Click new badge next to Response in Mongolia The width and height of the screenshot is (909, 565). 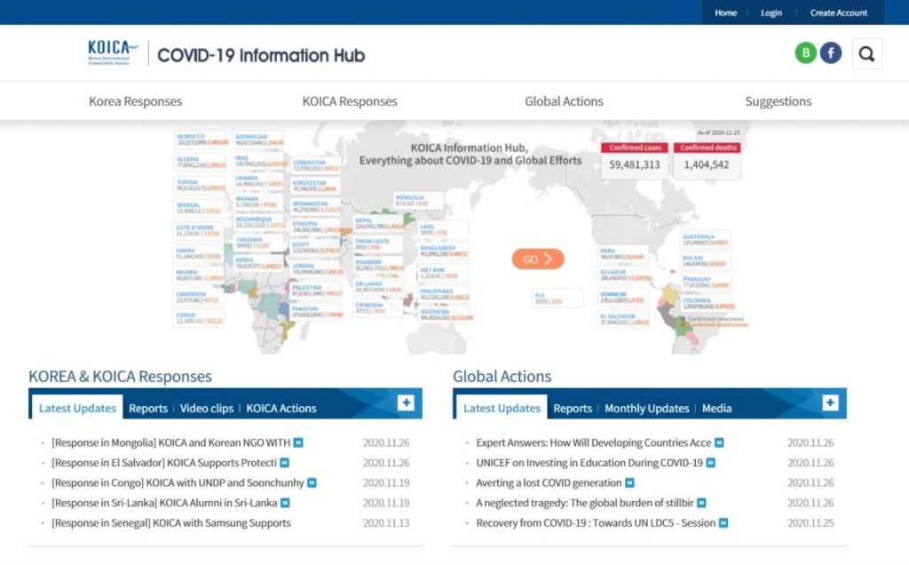point(298,442)
